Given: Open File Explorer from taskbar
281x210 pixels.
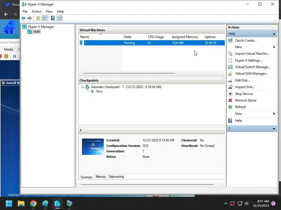Looking at the screenshot, I should tap(21, 203).
